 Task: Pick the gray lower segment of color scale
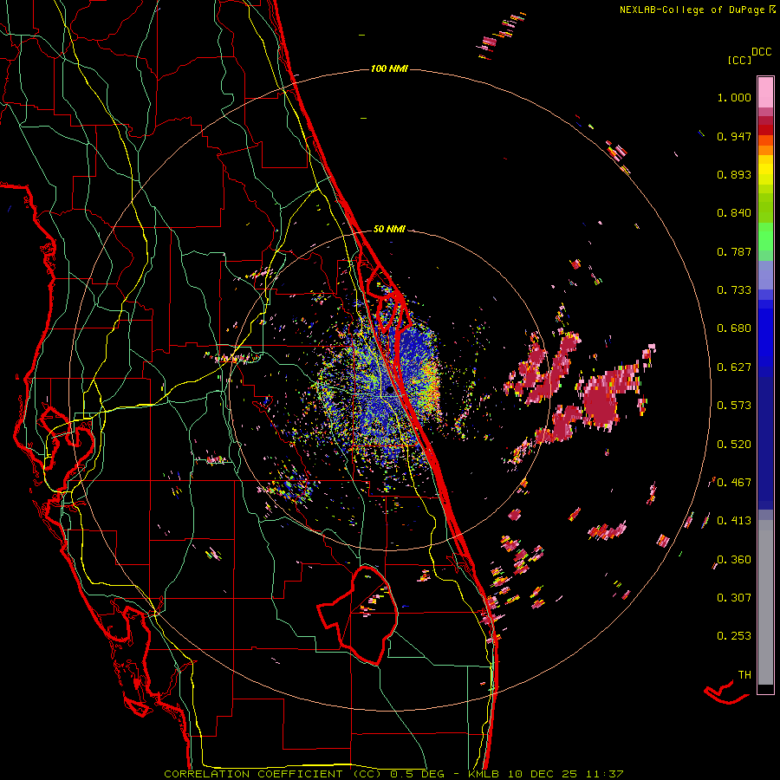(x=765, y=602)
